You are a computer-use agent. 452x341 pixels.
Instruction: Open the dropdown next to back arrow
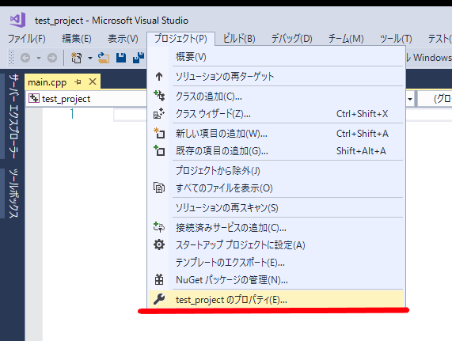38,58
